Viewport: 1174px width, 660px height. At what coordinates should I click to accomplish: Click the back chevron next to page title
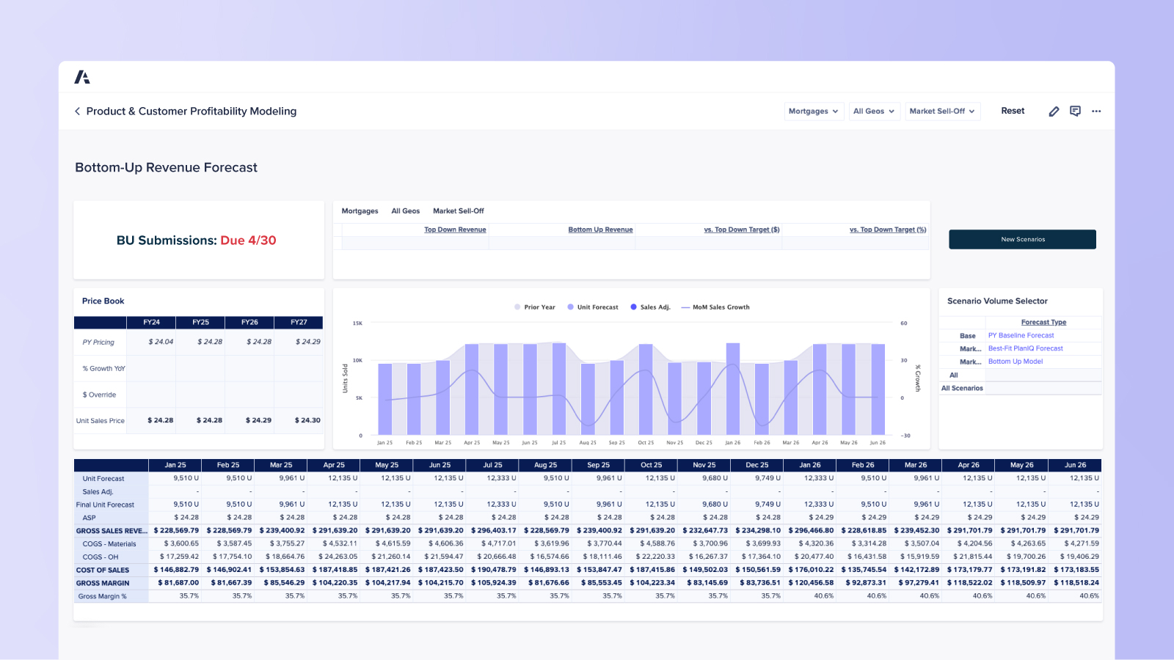pos(78,111)
